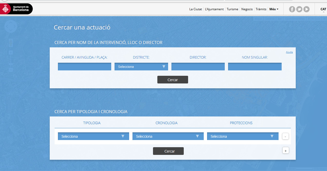The width and height of the screenshot is (327, 171).
Task: Open the Proteccions Selecciona dropdown
Action: (x=242, y=136)
